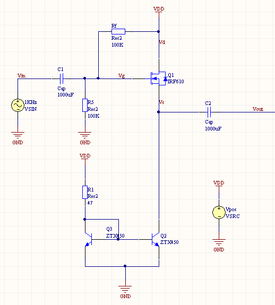Click the C1 designator label
Image resolution: width=275 pixels, height=305 pixels.
61,69
